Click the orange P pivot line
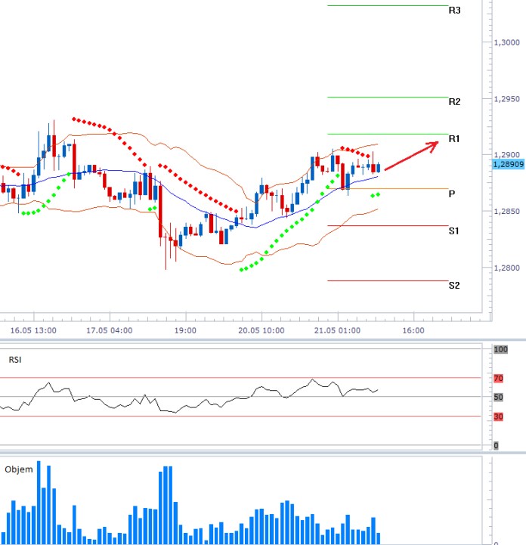Image resolution: width=526 pixels, height=545 pixels. pos(388,189)
